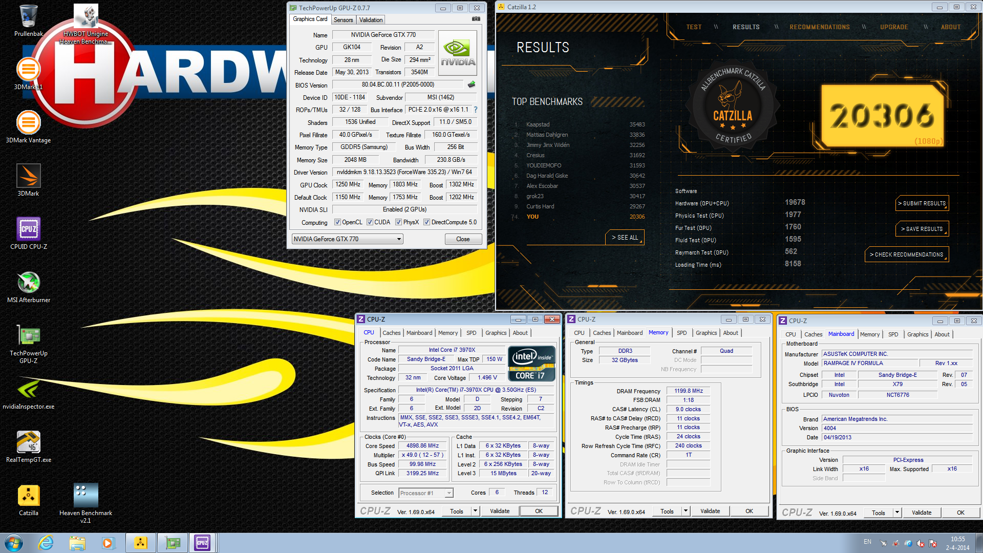
Task: Click the 20306 score badge
Action: coord(883,116)
